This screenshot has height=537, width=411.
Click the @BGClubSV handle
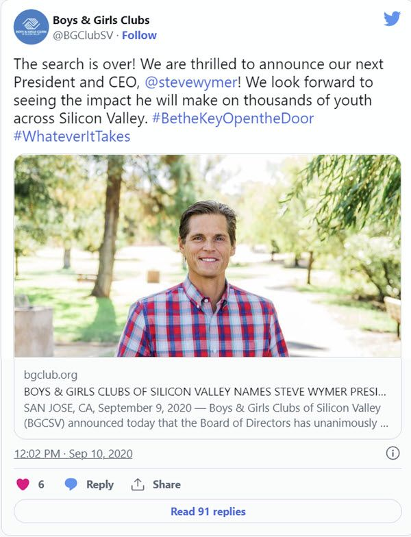tap(83, 36)
